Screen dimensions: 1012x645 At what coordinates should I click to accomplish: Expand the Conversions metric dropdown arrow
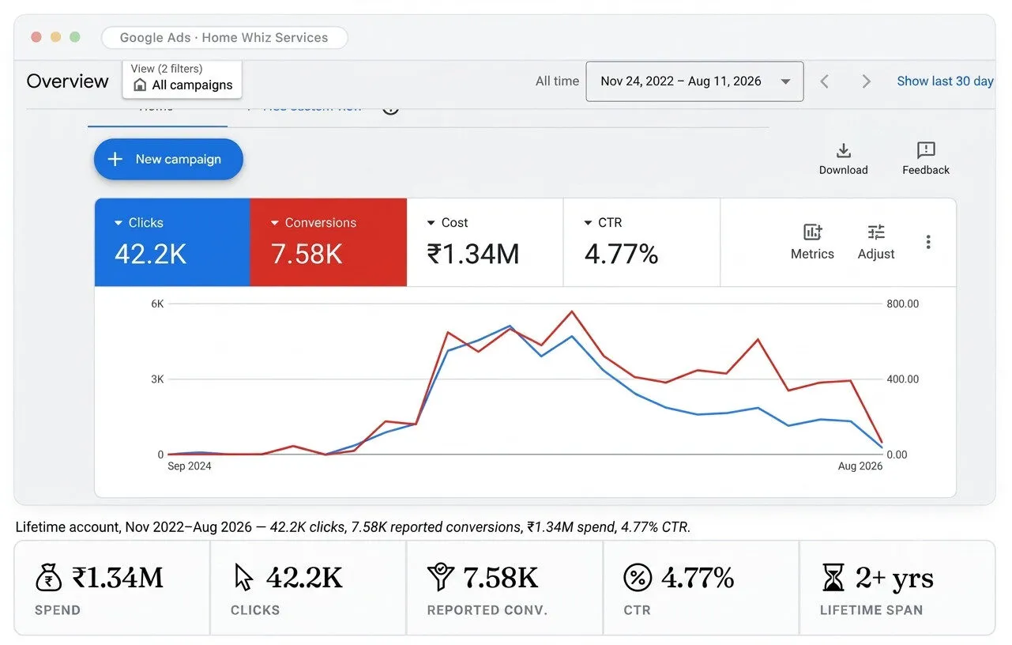tap(275, 223)
